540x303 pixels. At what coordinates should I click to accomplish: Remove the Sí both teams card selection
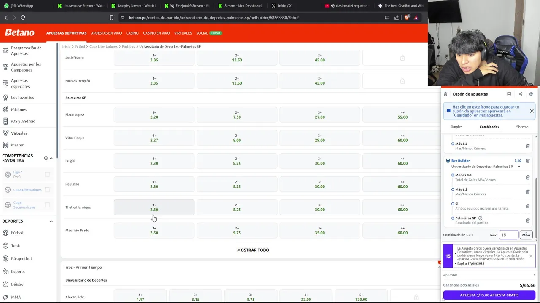coord(528,206)
